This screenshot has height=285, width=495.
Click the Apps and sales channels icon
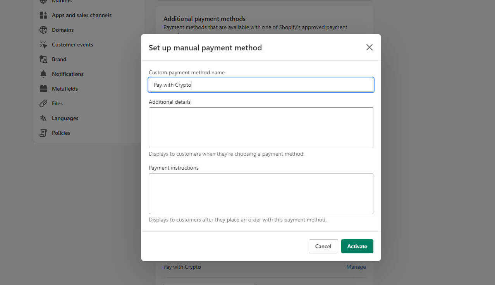[43, 15]
